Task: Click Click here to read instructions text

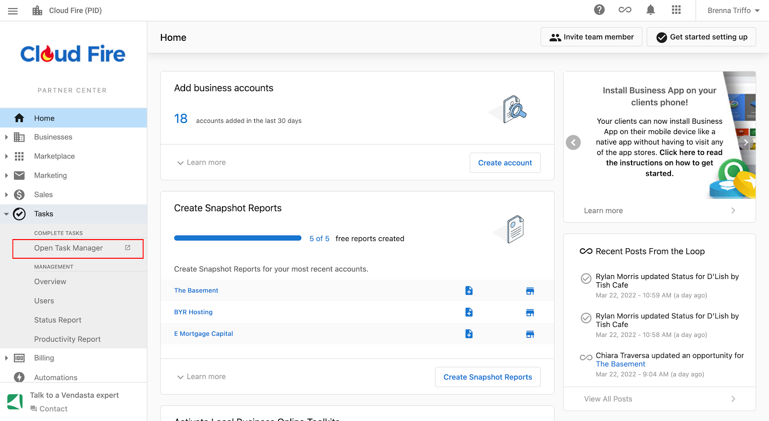Action: [663, 163]
